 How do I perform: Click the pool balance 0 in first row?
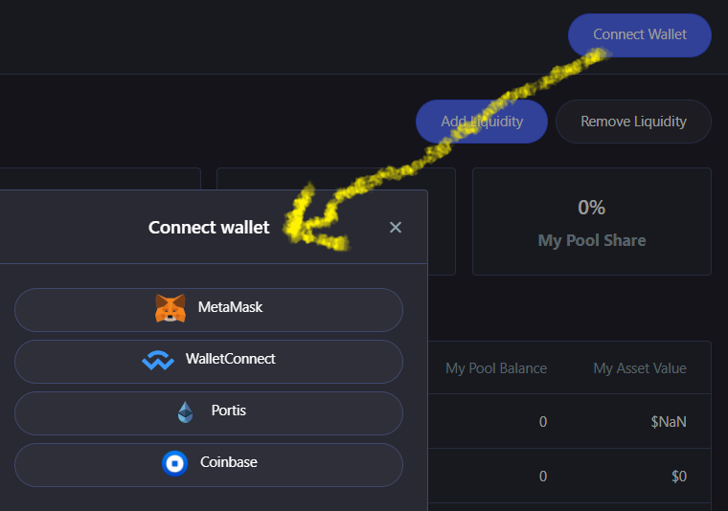[x=543, y=421]
